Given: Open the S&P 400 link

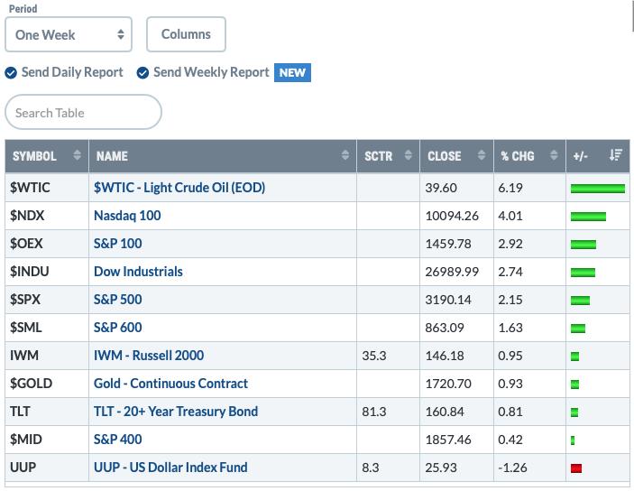Looking at the screenshot, I should coord(117,440).
